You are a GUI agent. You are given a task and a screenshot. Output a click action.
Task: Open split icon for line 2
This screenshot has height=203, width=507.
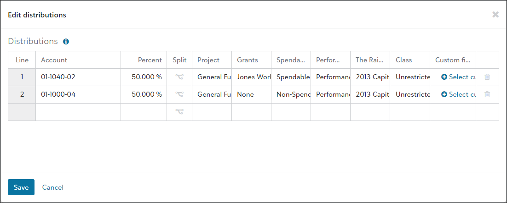[179, 94]
